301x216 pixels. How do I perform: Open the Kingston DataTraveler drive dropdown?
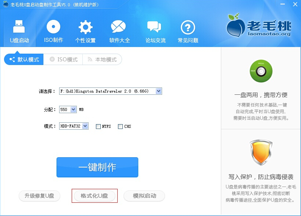tap(158, 91)
